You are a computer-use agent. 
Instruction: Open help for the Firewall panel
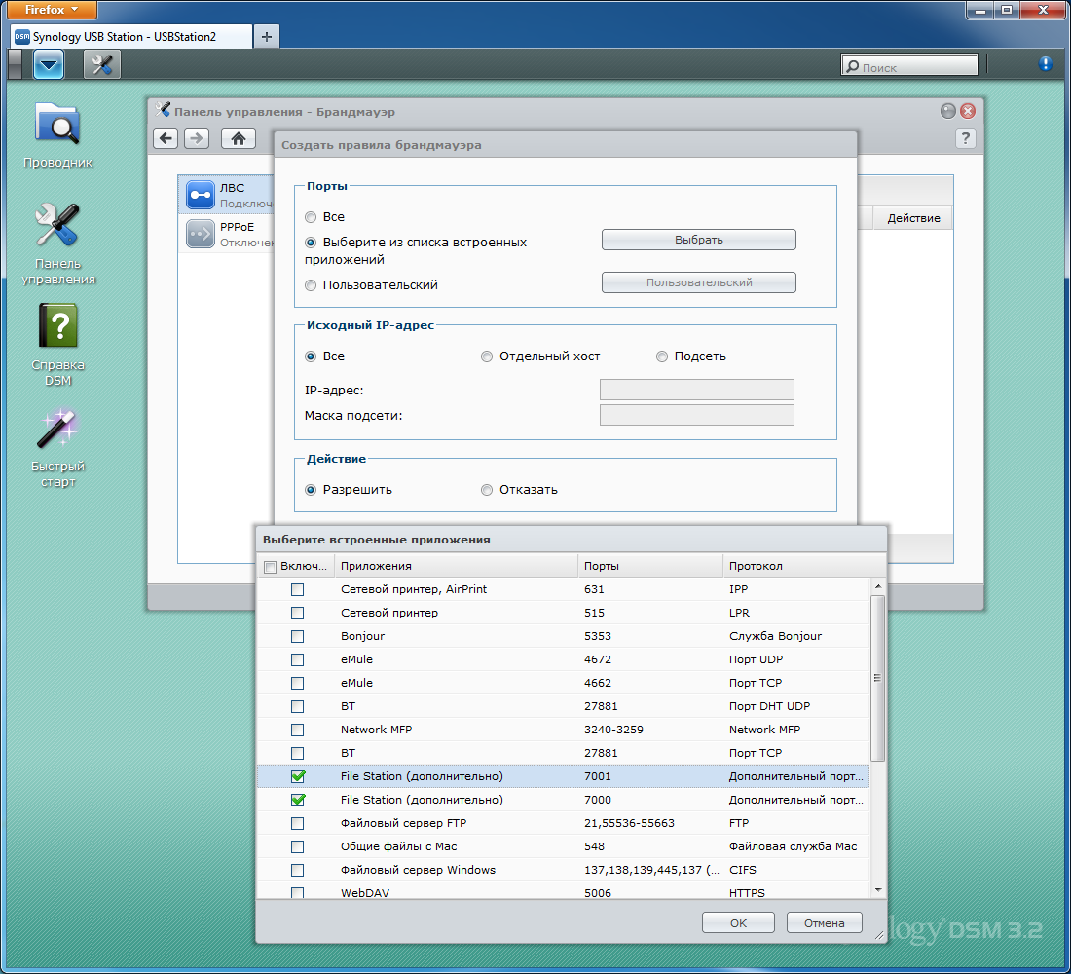click(965, 138)
